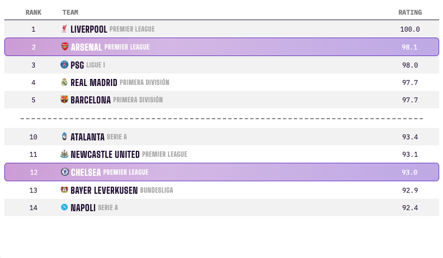The width and height of the screenshot is (443, 258).
Task: Click the TEAM column header
Action: (x=70, y=13)
